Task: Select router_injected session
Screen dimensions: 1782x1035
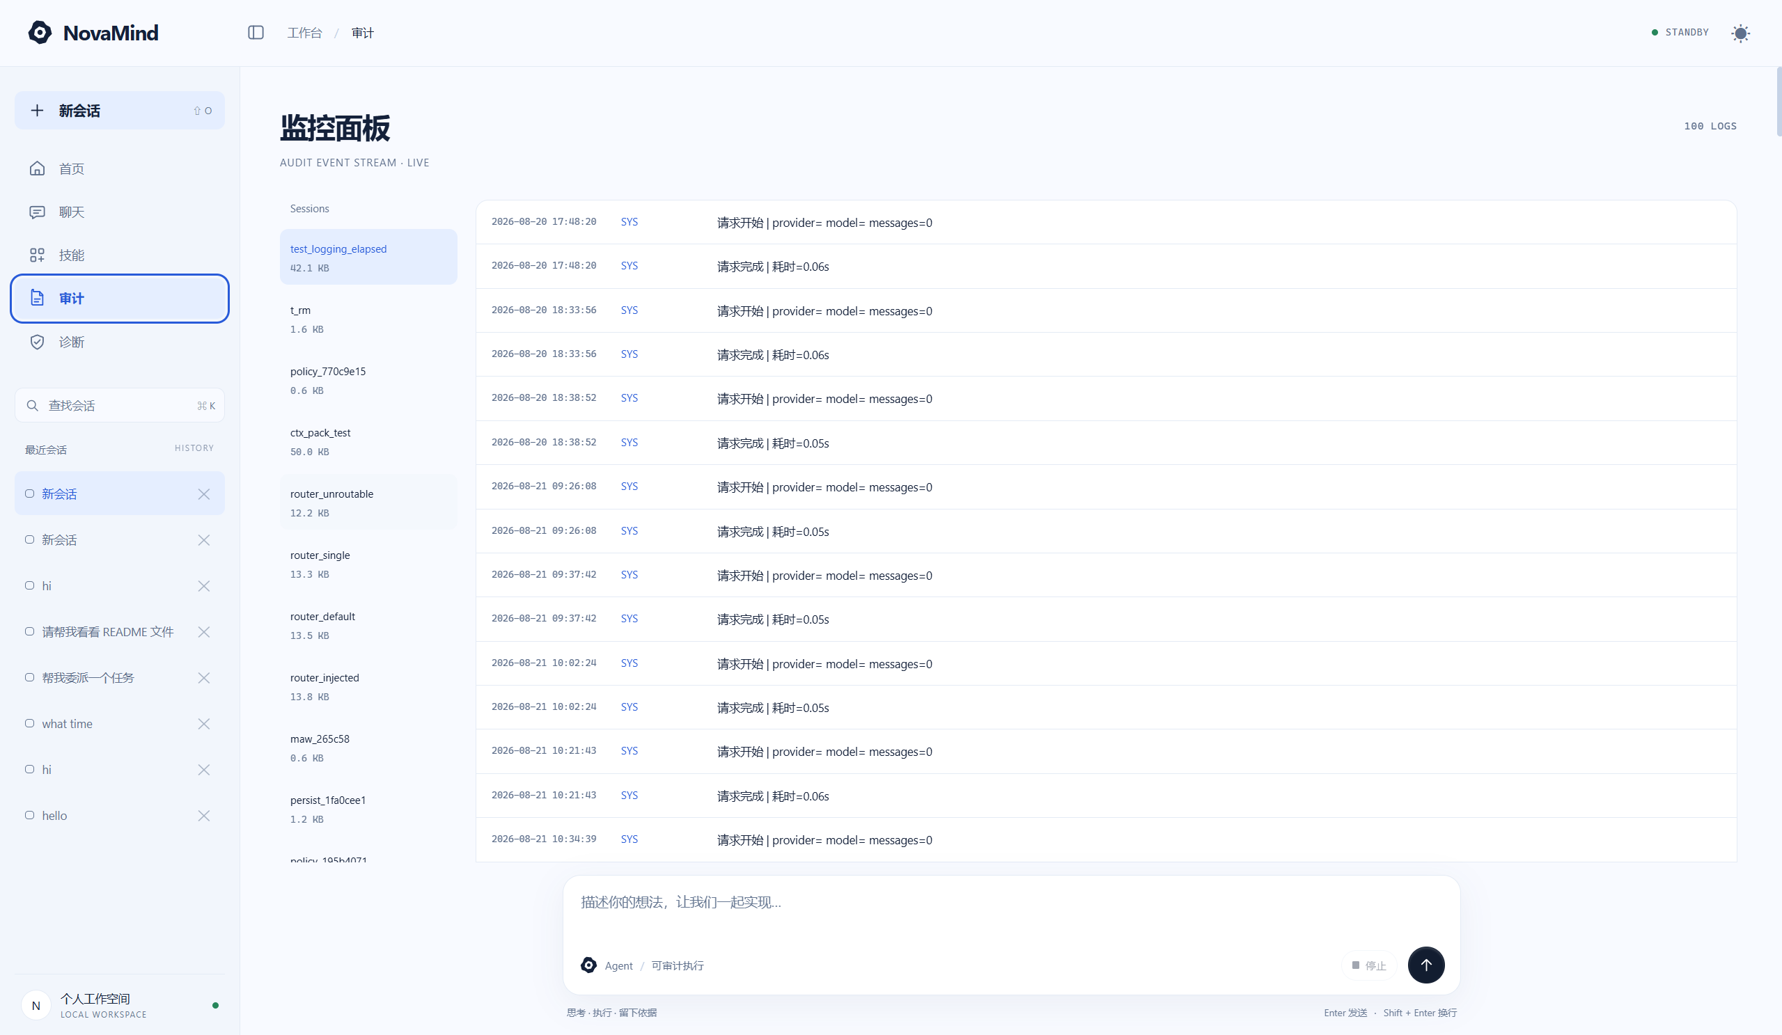Action: (368, 686)
